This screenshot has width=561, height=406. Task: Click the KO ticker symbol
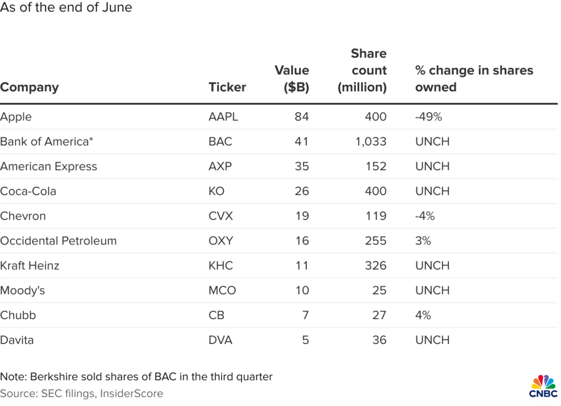(216, 191)
